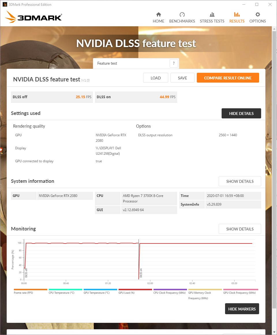
Task: Click HIDE MARKERS button
Action: [x=242, y=309]
